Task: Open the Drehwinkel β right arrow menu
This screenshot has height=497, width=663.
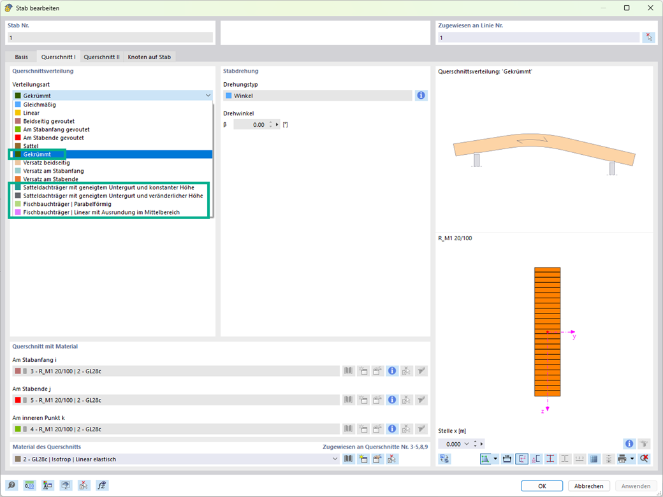Action: click(x=277, y=125)
